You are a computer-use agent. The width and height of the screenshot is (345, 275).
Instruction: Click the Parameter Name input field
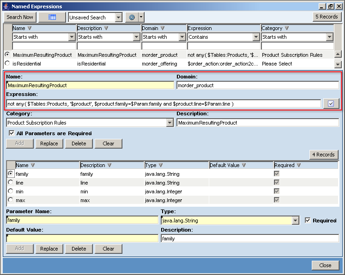point(82,221)
